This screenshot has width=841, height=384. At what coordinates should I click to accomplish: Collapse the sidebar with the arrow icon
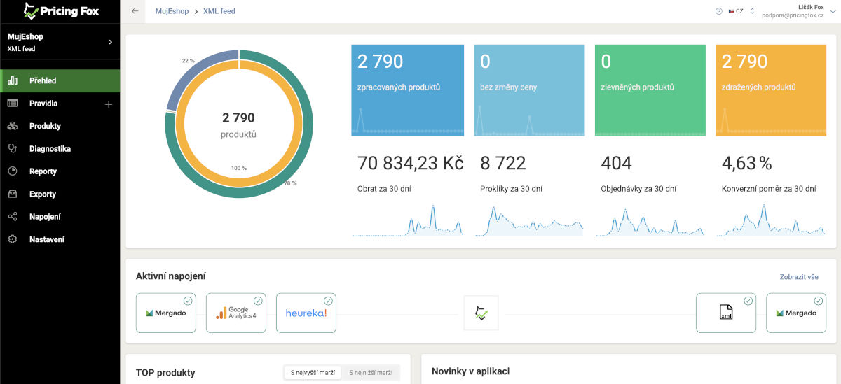coord(134,11)
